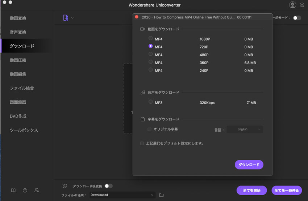Open 動画圧縮 in sidebar
This screenshot has height=201, width=308.
click(18, 60)
